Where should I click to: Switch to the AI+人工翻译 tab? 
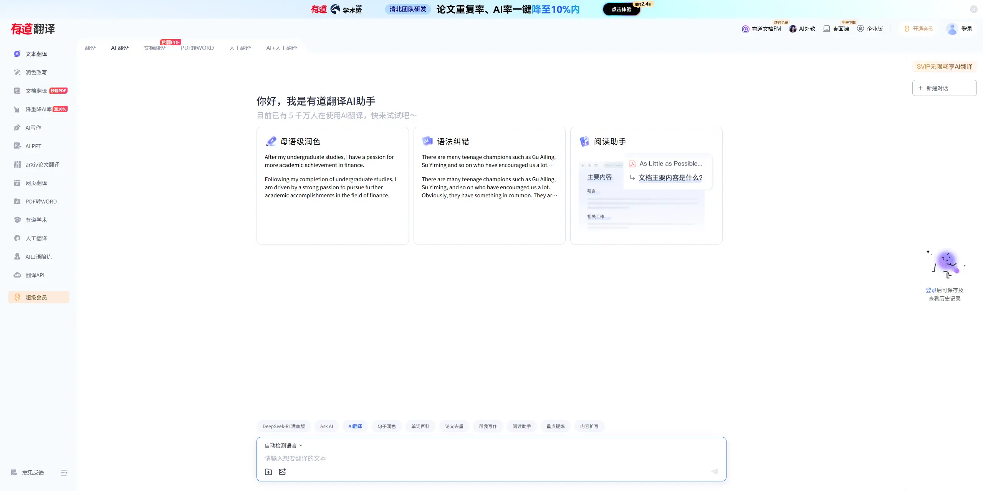(x=281, y=48)
